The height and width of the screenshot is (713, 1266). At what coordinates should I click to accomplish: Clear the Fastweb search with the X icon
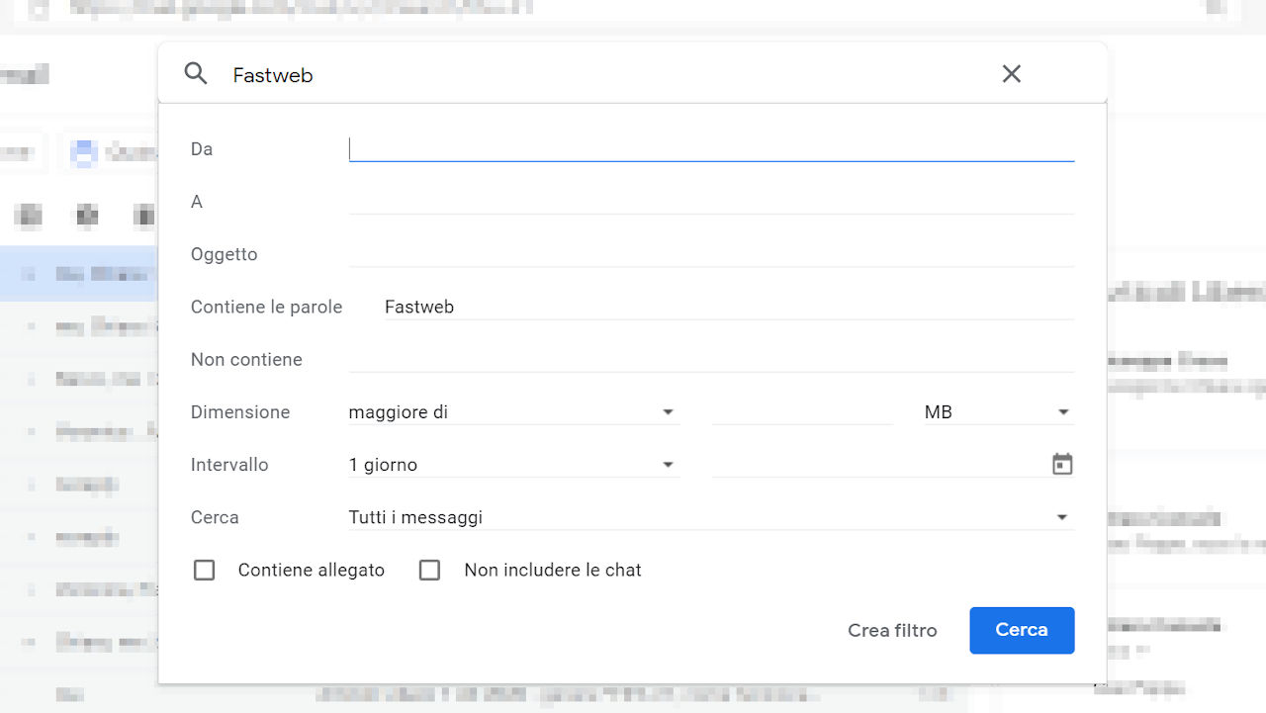(x=1011, y=73)
